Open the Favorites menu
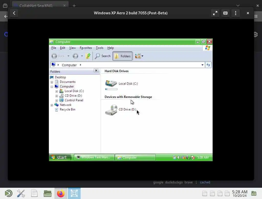 pos(86,48)
